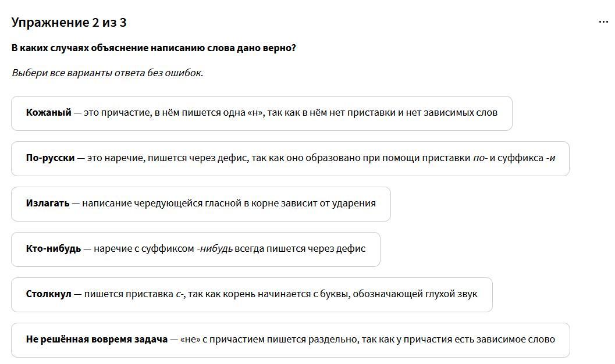
Task: Click the italic suffix -и in the second option
Action: 550,158
